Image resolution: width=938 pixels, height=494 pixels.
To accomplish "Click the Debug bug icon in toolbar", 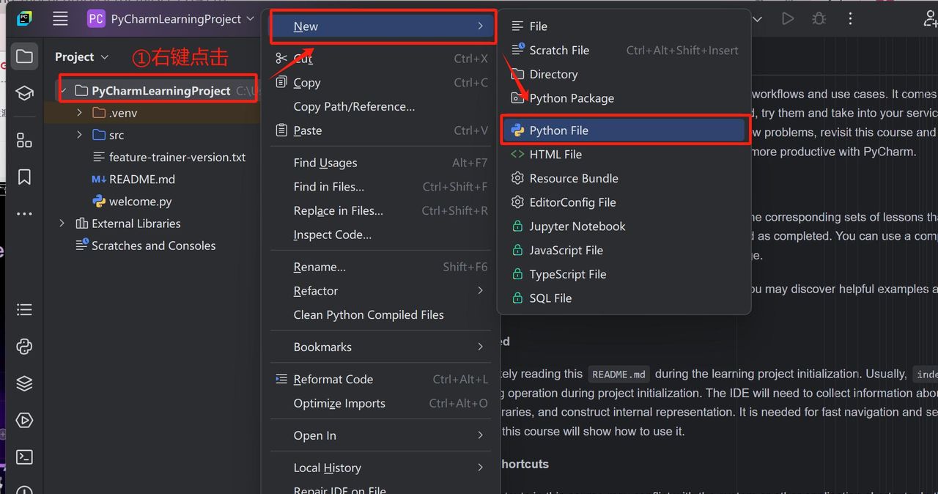I will coord(819,19).
